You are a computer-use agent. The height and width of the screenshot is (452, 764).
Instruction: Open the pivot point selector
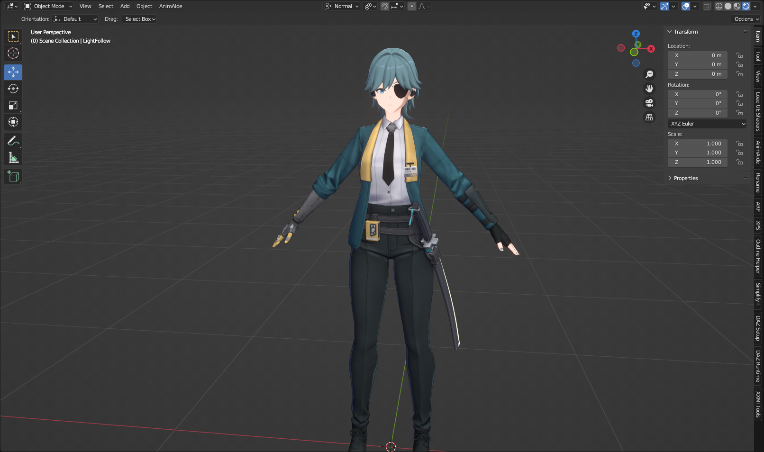(x=371, y=6)
